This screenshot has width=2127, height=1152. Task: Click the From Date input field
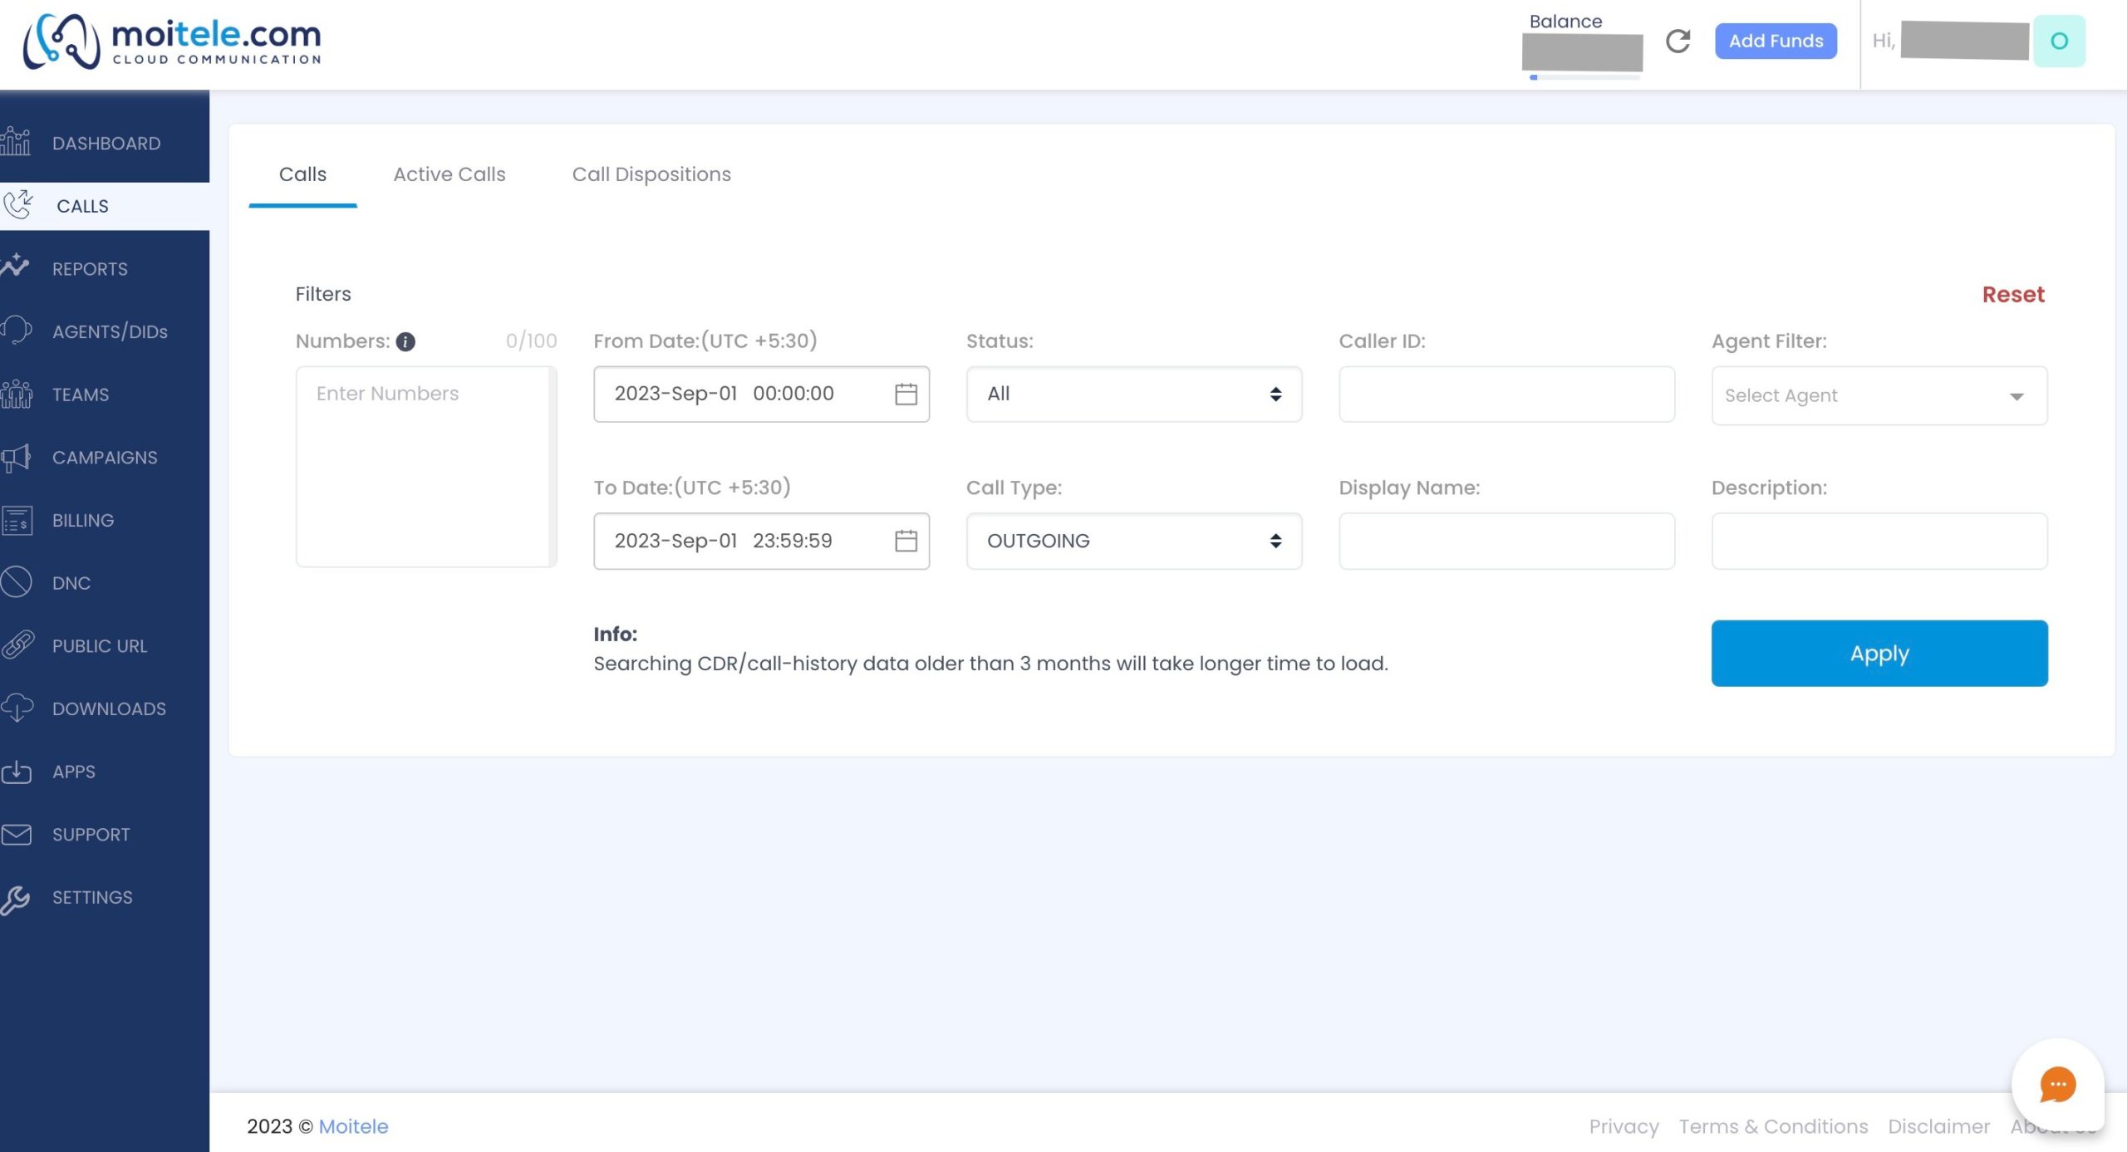[761, 394]
